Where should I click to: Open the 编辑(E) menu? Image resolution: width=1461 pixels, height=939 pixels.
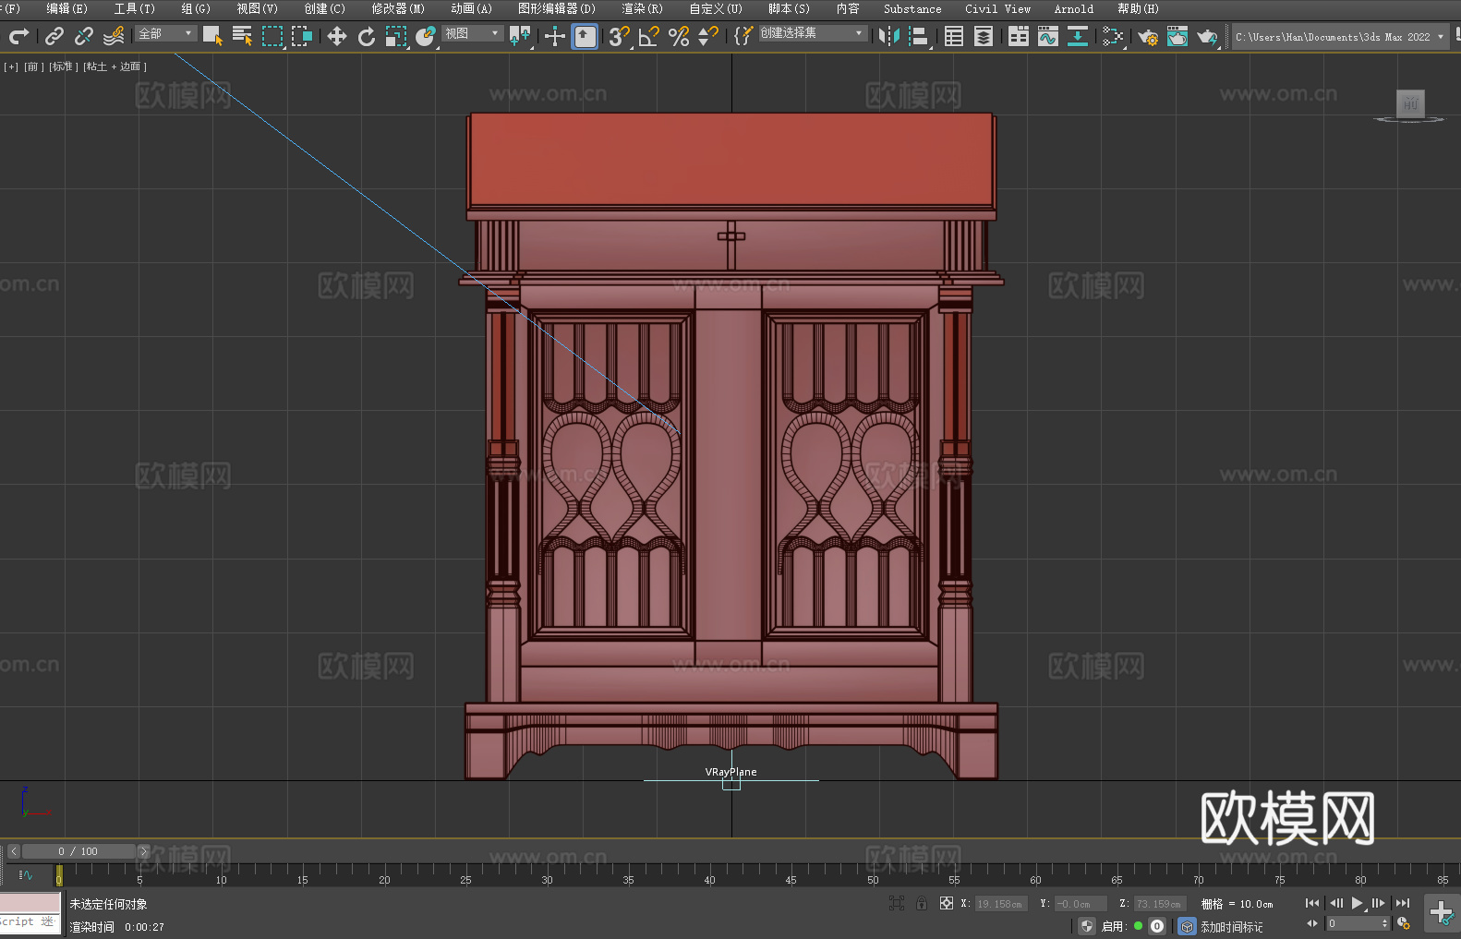(67, 8)
